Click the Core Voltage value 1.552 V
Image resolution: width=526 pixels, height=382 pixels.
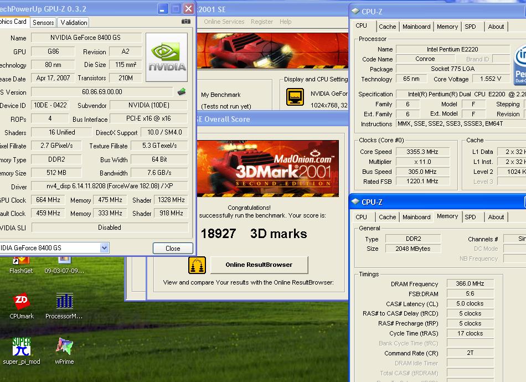tap(491, 79)
